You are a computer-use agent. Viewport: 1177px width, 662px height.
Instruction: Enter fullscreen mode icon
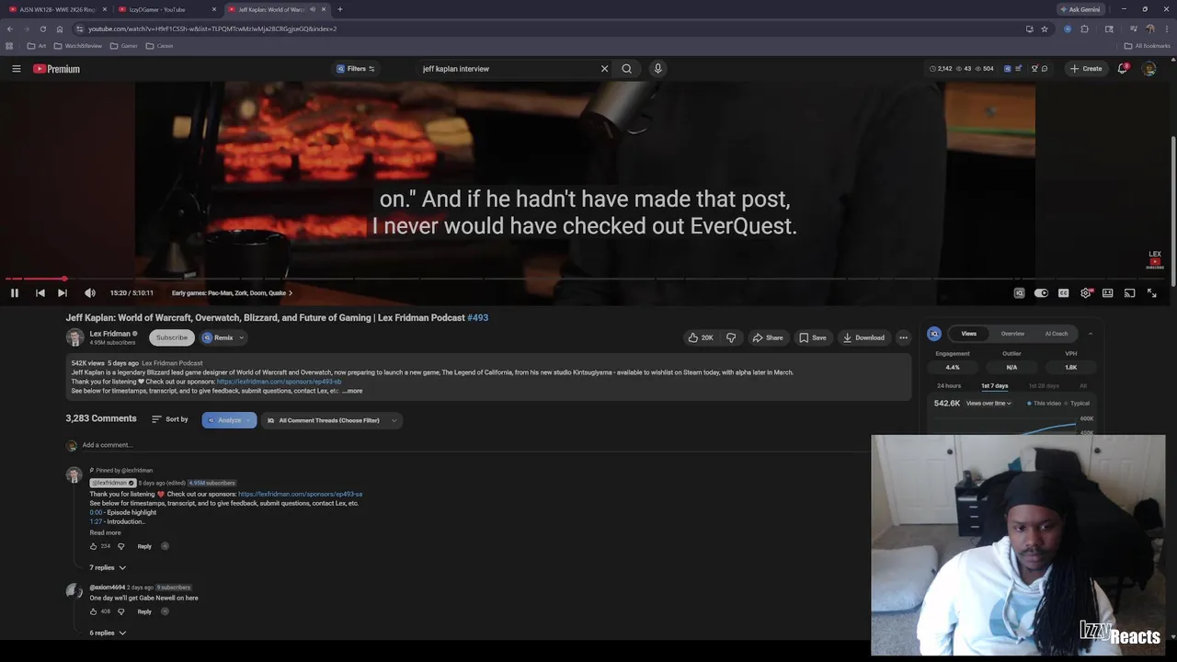tap(1151, 293)
